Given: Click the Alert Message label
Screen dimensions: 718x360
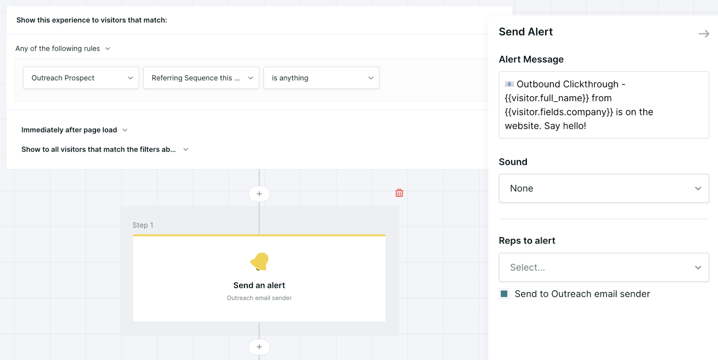Looking at the screenshot, I should 531,60.
